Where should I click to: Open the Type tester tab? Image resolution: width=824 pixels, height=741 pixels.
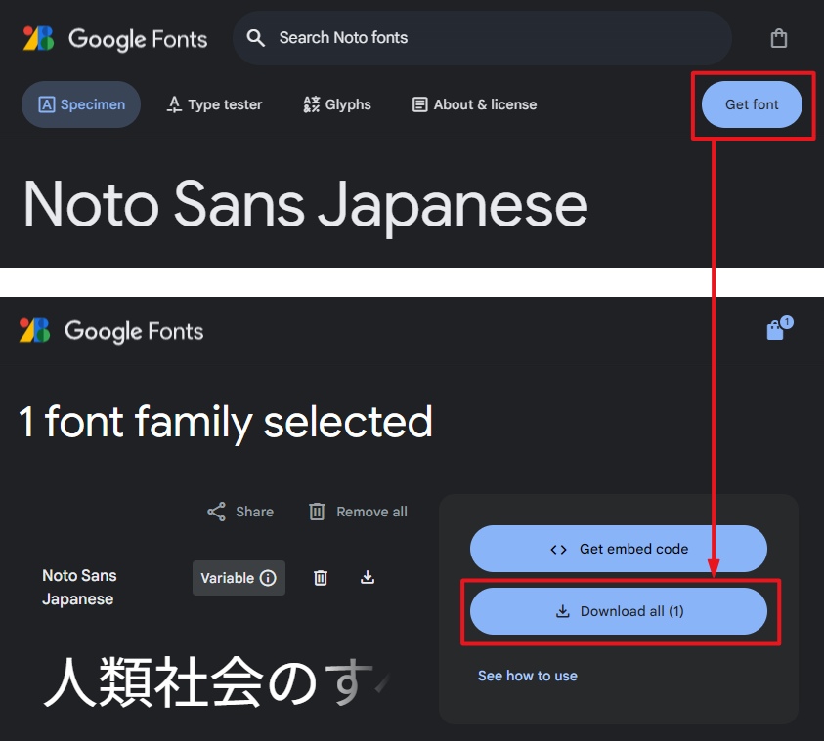tap(214, 104)
